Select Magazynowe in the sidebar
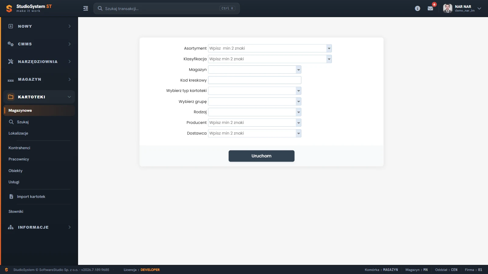This screenshot has width=488, height=274. pos(39,111)
